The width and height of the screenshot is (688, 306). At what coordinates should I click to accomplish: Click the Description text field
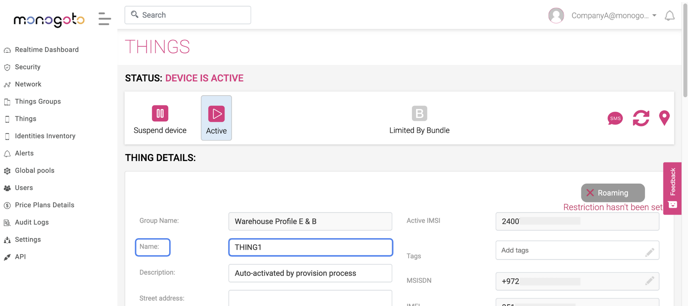pos(310,273)
